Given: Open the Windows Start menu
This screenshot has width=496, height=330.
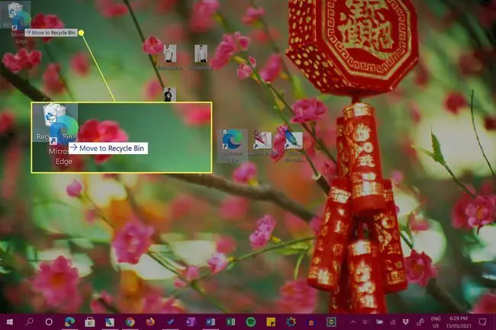Looking at the screenshot, I should (x=10, y=322).
